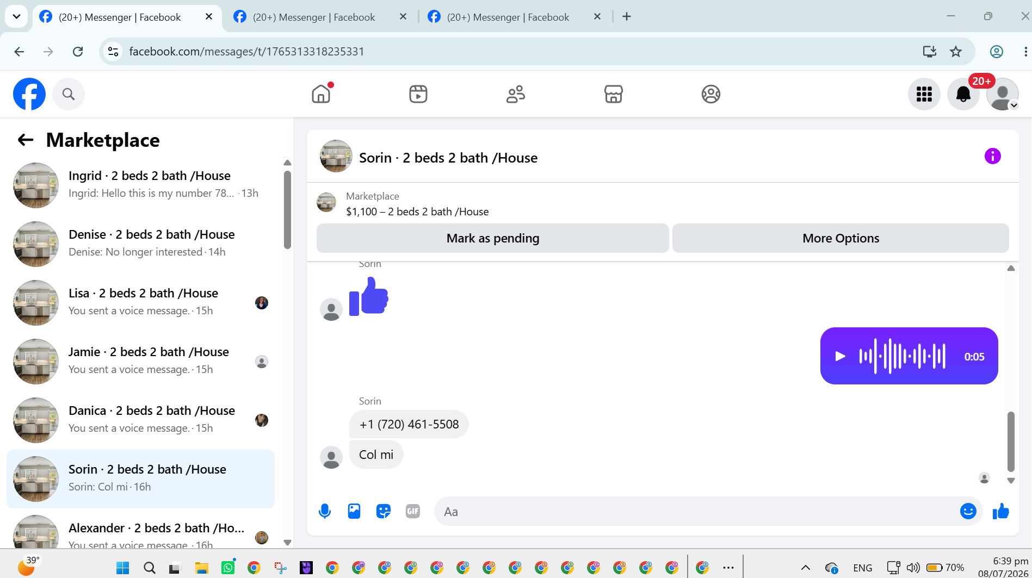Play the 0:05 voice message
Image resolution: width=1032 pixels, height=578 pixels.
click(840, 356)
